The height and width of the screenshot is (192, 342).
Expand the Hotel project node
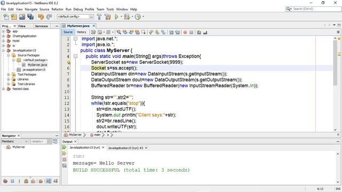pos(3,41)
